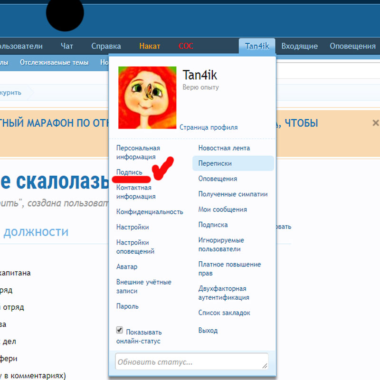This screenshot has width=380, height=380.
Task: Grab the status field resize handle
Action: coord(265,366)
